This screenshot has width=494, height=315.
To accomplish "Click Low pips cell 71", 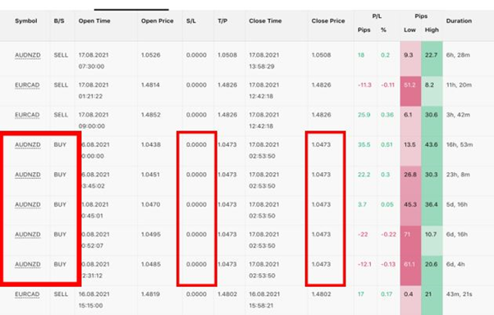I will [x=410, y=241].
